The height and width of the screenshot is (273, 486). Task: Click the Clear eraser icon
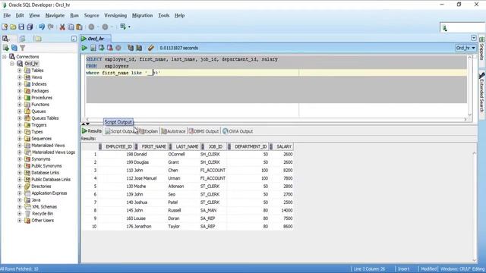point(151,48)
